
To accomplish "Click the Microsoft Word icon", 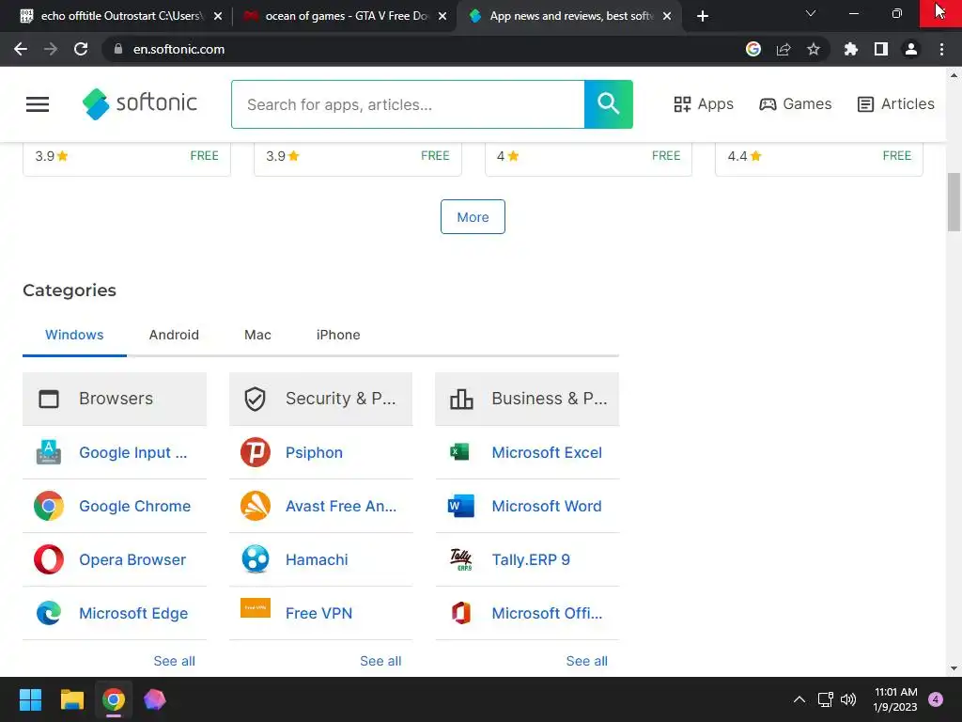I will pyautogui.click(x=460, y=506).
